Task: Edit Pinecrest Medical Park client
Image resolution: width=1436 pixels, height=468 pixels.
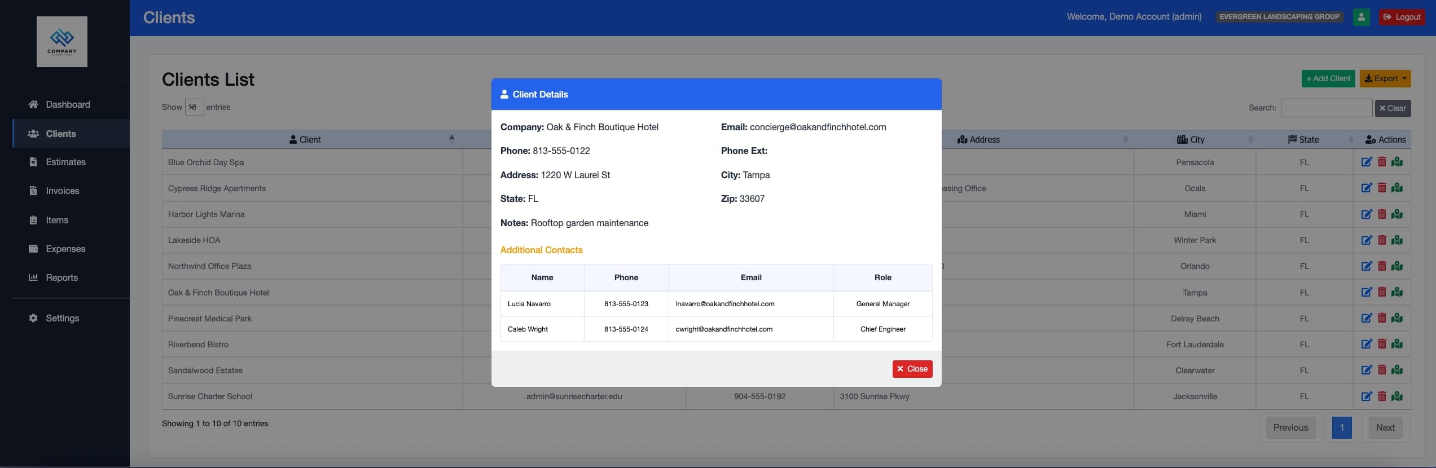Action: tap(1367, 317)
